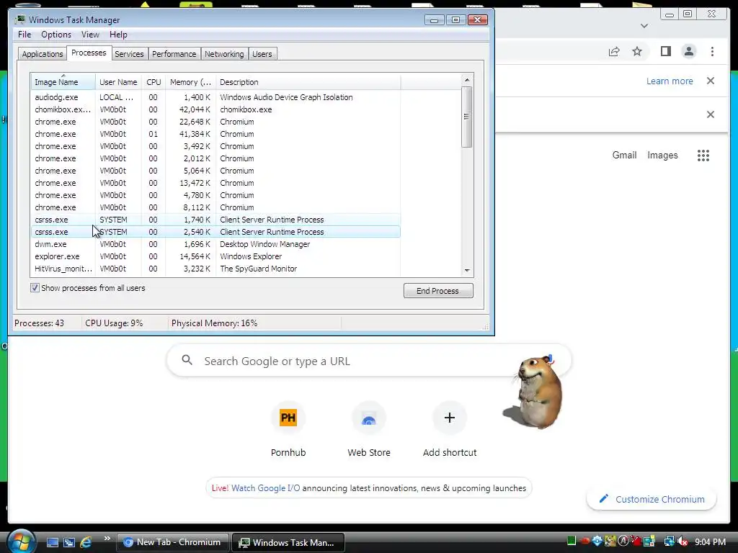The image size is (738, 553).
Task: Click the search magnifier icon
Action: [x=187, y=360]
